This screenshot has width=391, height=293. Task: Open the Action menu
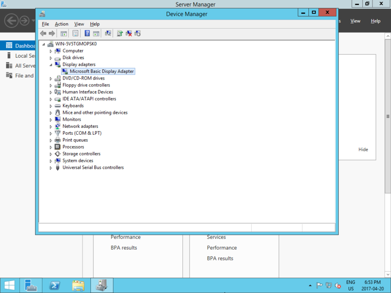click(x=62, y=24)
